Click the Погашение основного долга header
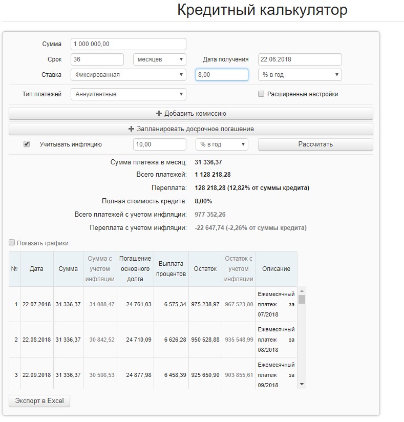The height and width of the screenshot is (422, 404). tap(135, 269)
